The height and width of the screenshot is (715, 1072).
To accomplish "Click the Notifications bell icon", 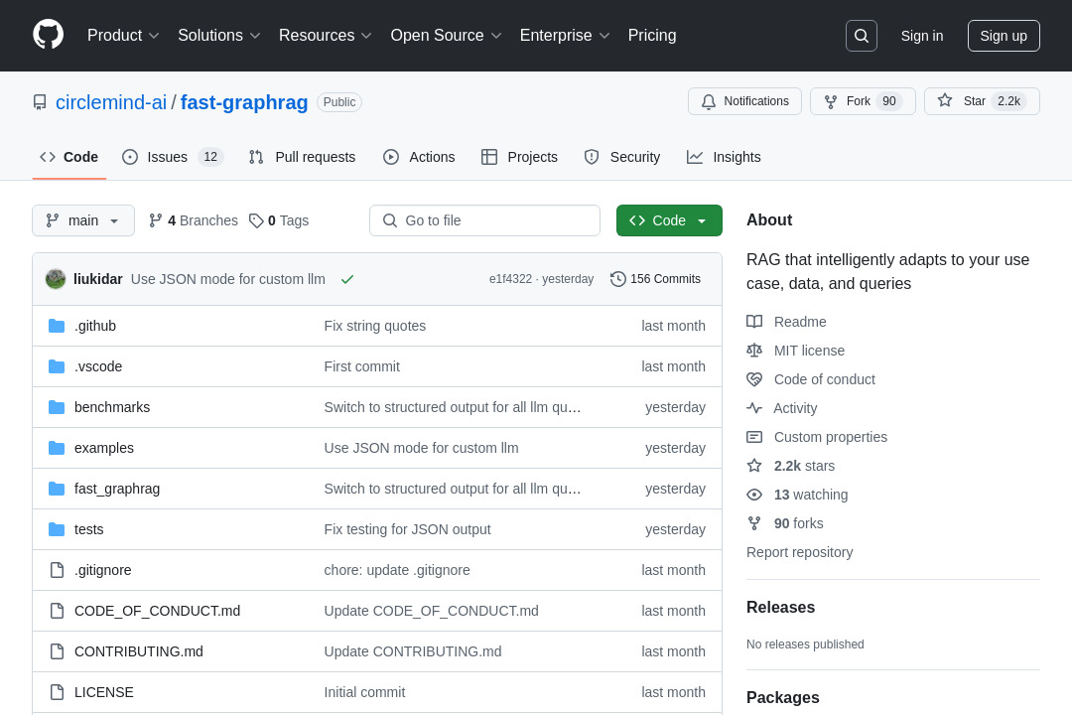I will point(709,101).
